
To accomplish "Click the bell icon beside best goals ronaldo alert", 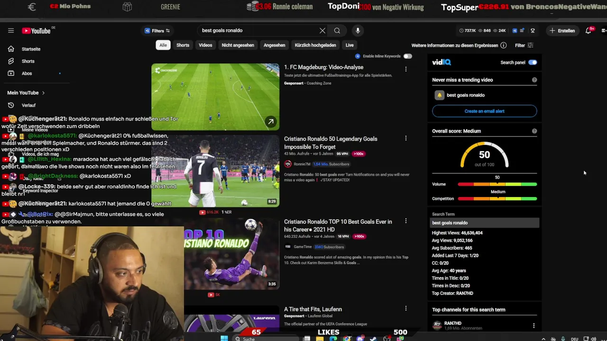I will 439,95.
